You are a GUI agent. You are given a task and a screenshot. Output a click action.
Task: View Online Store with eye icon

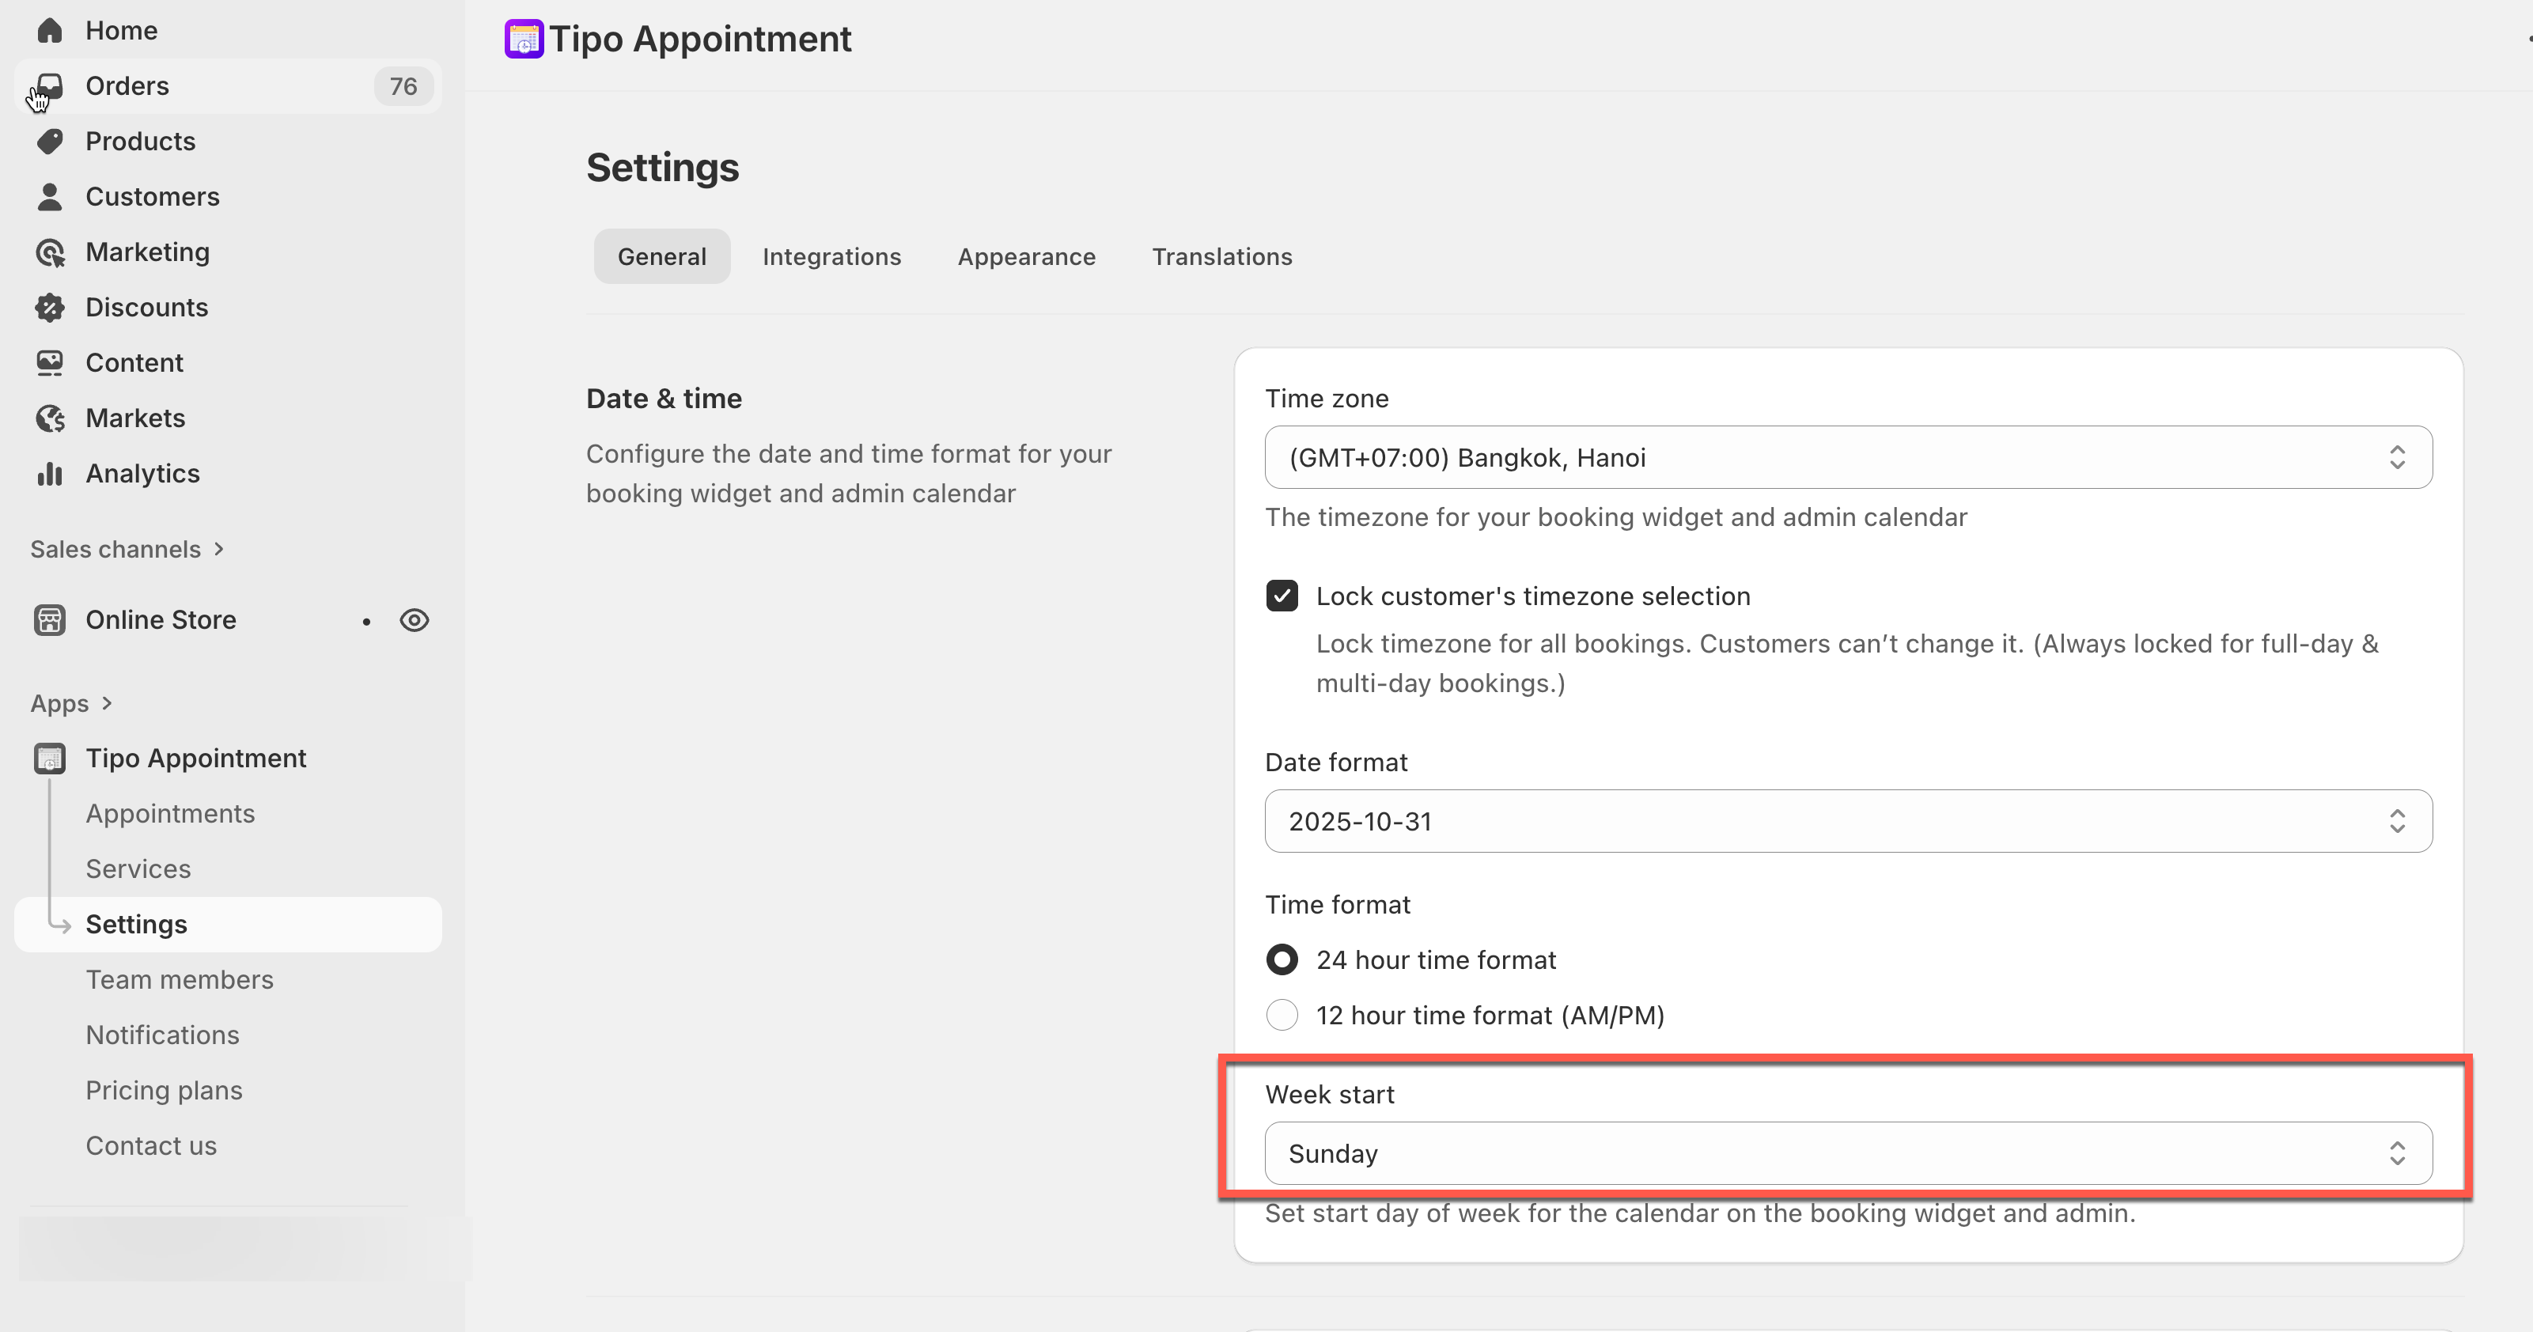tap(414, 620)
